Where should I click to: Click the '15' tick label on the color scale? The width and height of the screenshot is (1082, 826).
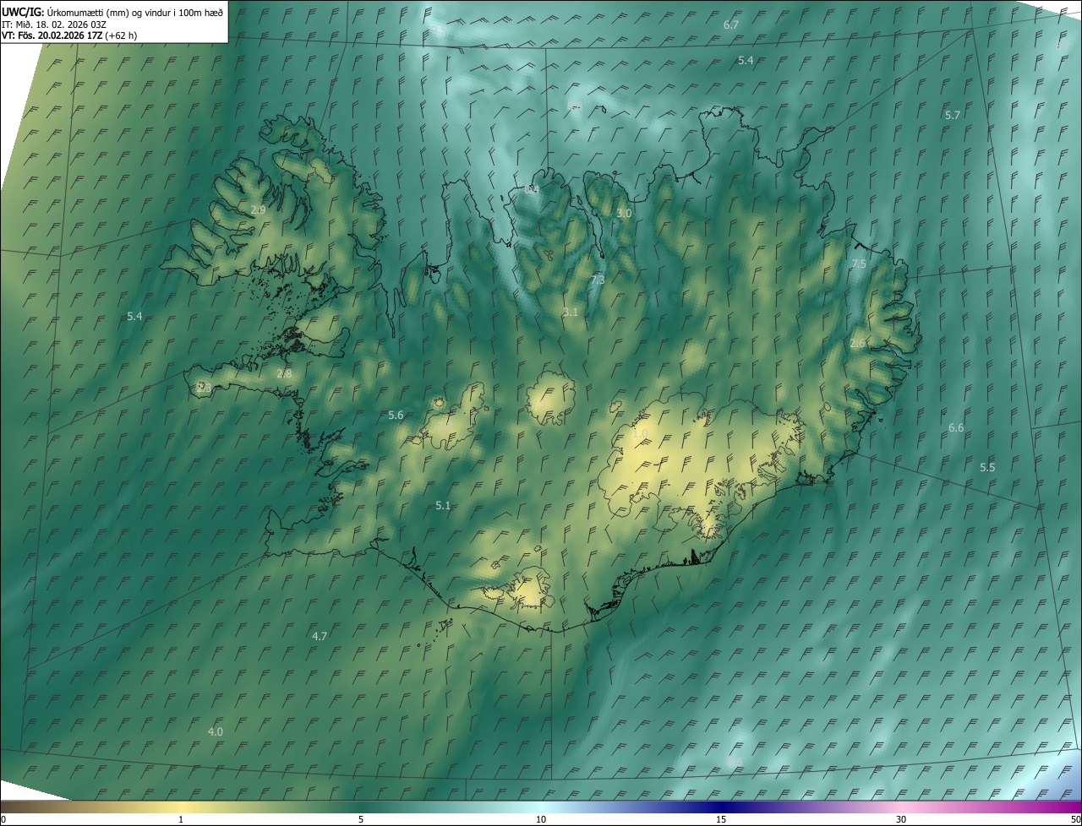tap(721, 820)
